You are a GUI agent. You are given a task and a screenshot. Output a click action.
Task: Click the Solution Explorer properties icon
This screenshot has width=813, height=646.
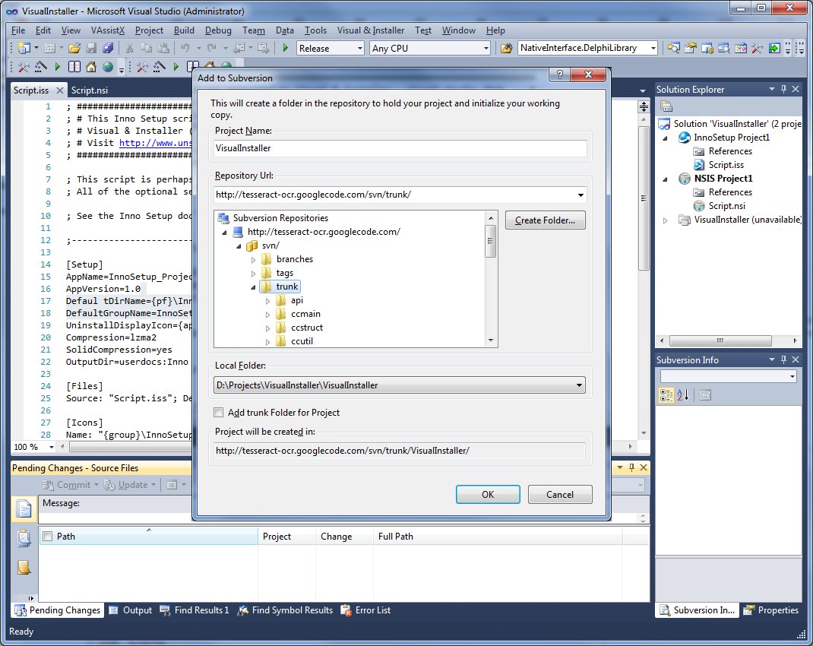point(667,107)
